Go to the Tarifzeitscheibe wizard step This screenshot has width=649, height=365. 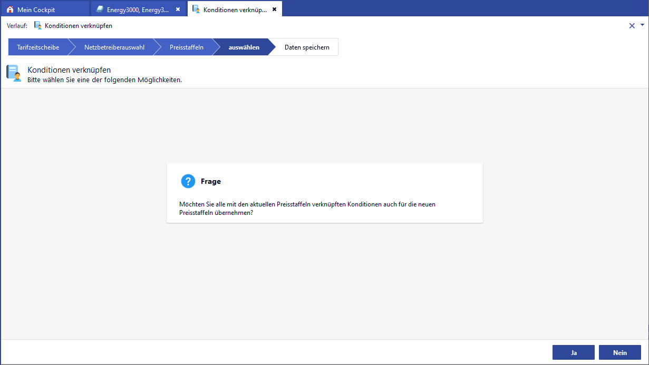coord(38,47)
